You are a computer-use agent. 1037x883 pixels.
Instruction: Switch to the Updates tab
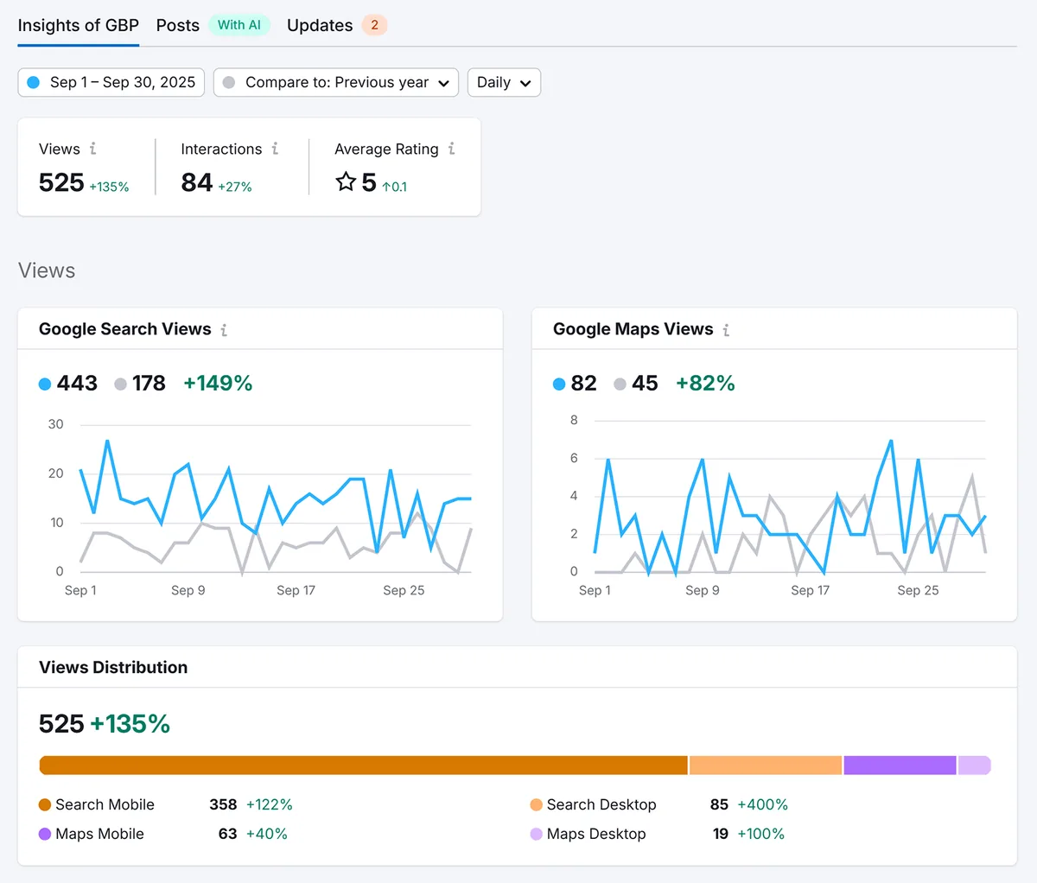click(320, 25)
